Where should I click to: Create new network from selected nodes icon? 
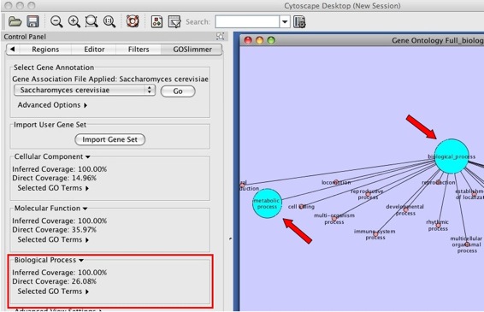[x=156, y=22]
